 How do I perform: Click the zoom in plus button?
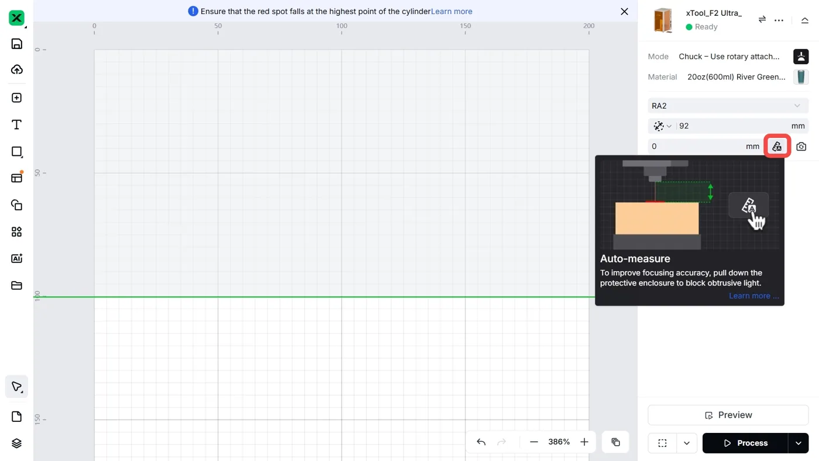pos(584,442)
